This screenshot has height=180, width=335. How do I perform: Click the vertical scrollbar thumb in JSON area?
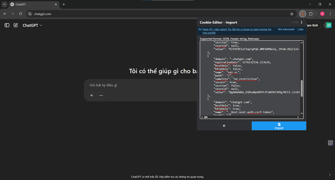click(302, 88)
